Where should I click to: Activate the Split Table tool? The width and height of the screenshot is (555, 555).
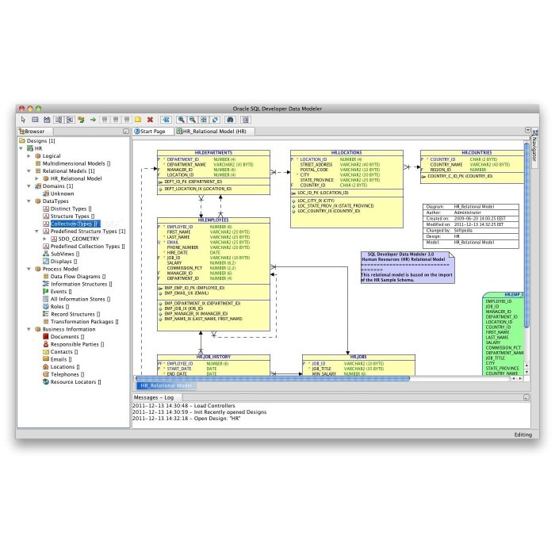59,120
